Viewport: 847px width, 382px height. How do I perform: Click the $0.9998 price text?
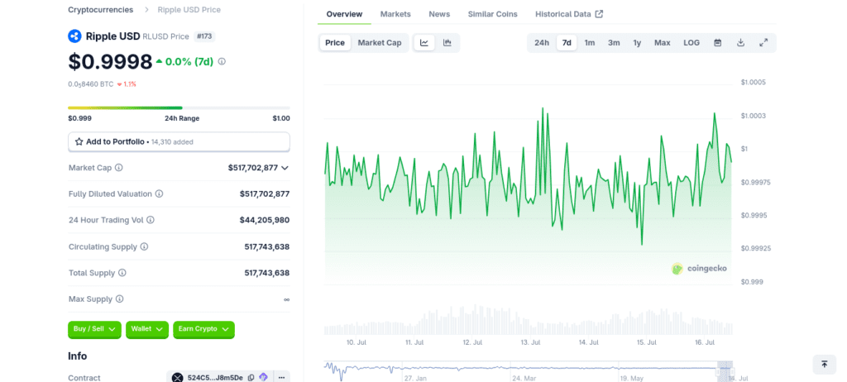110,61
